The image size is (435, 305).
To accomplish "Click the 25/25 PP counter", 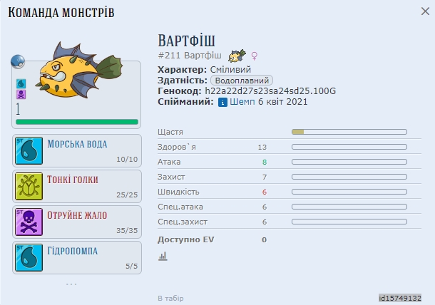I will point(127,195).
